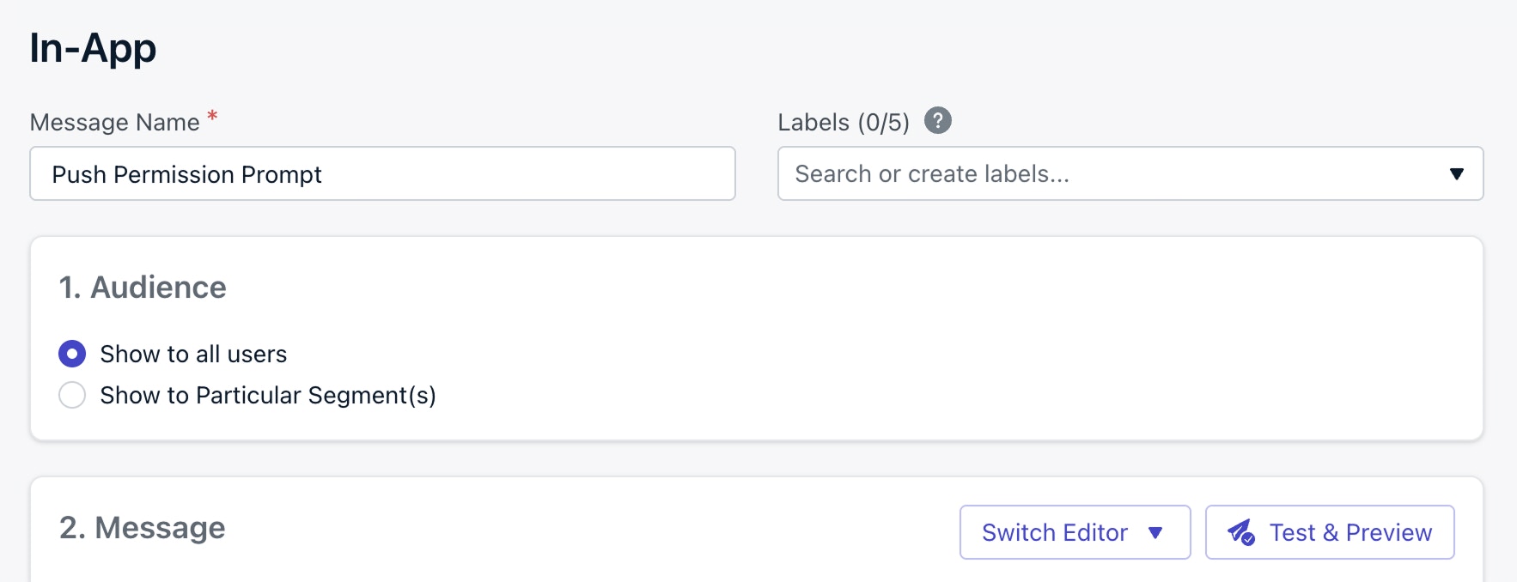Click the red required asterisk marker

212,116
